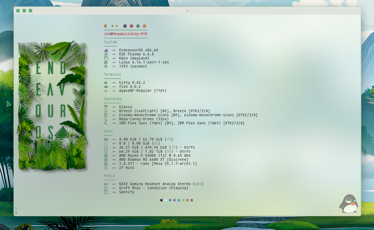
Task: Click the text EndeavourOS x86_64
Action: (139, 50)
